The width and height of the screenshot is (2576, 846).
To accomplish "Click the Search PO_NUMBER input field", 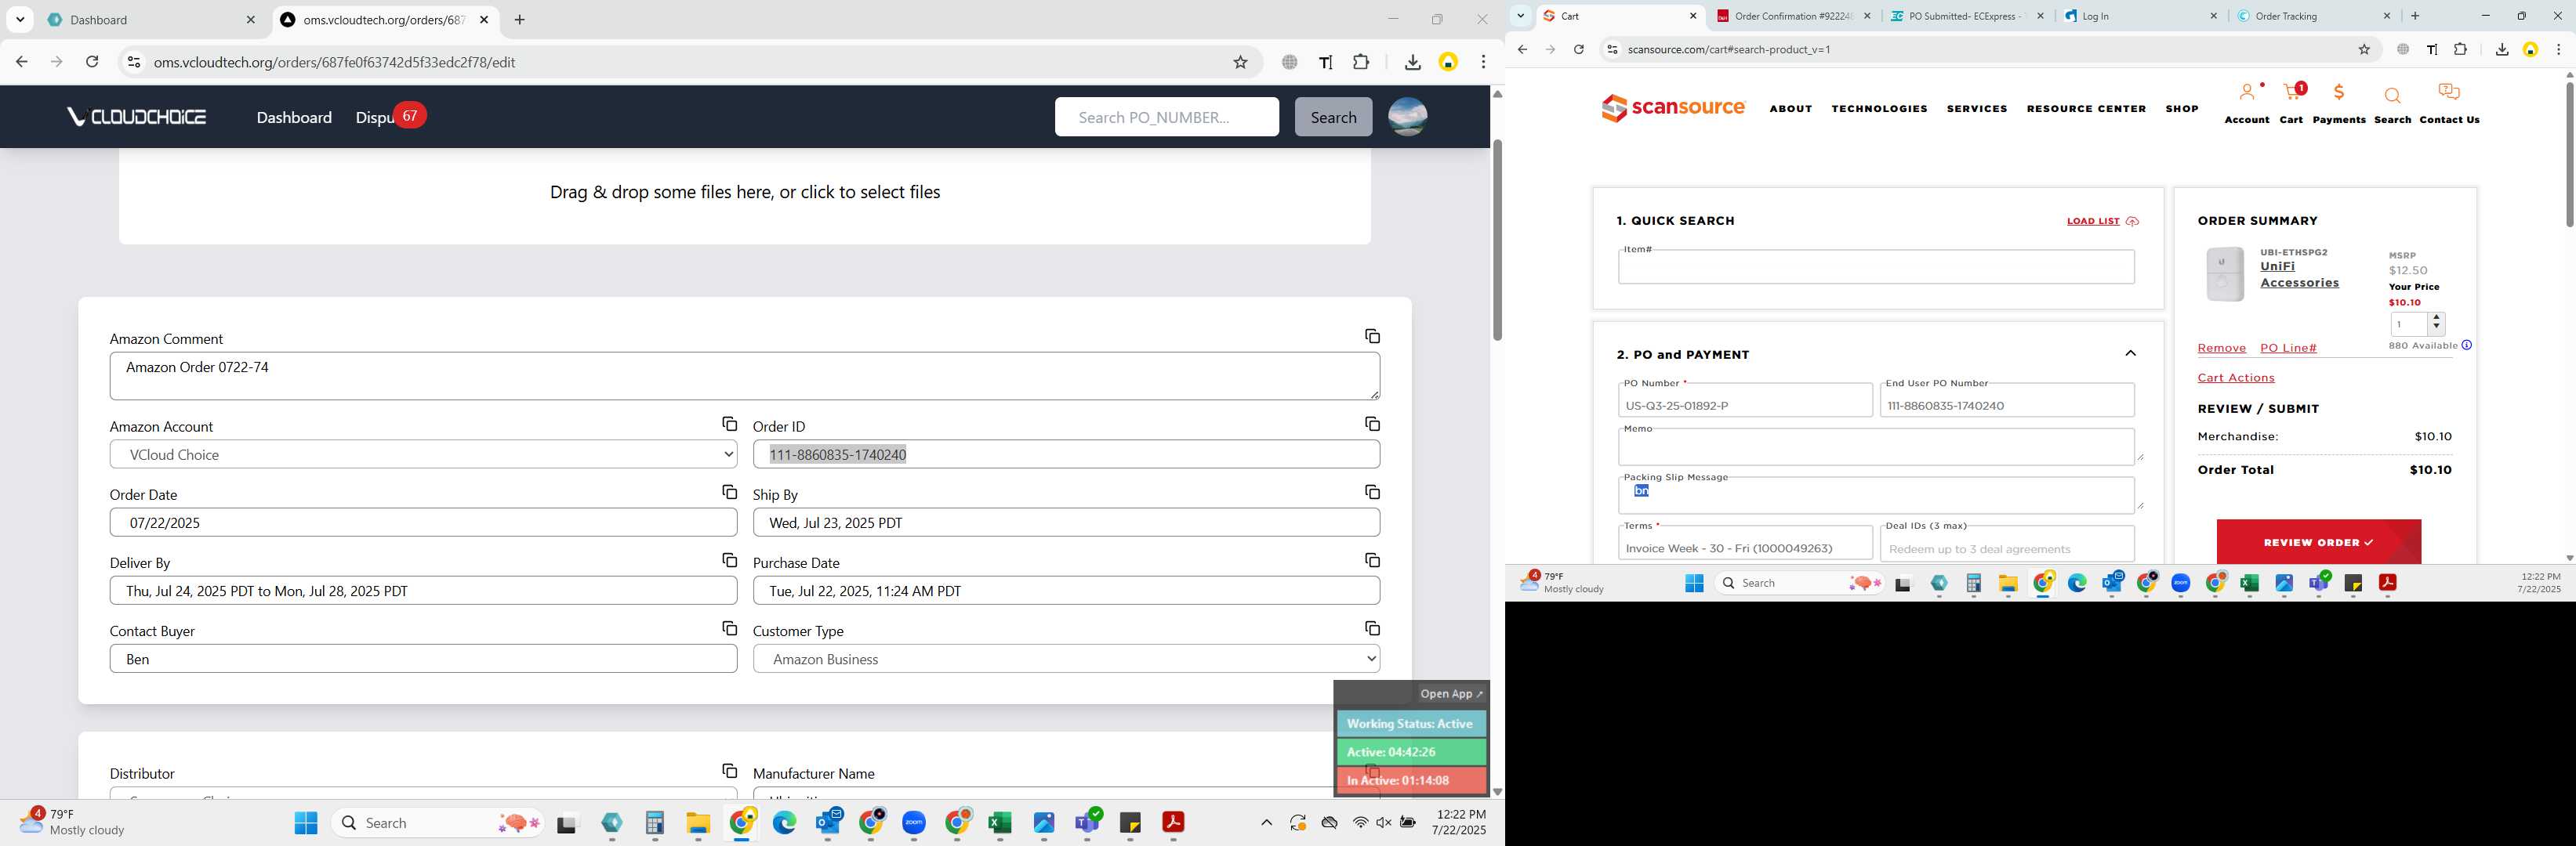I will 1166,117.
